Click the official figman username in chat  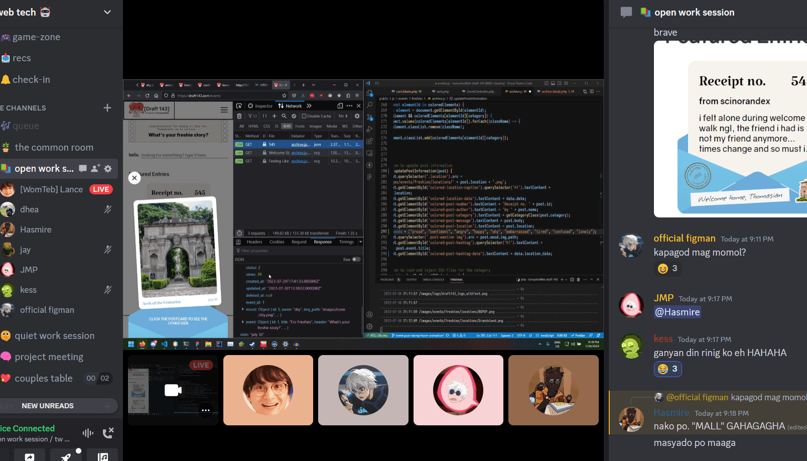[685, 239]
